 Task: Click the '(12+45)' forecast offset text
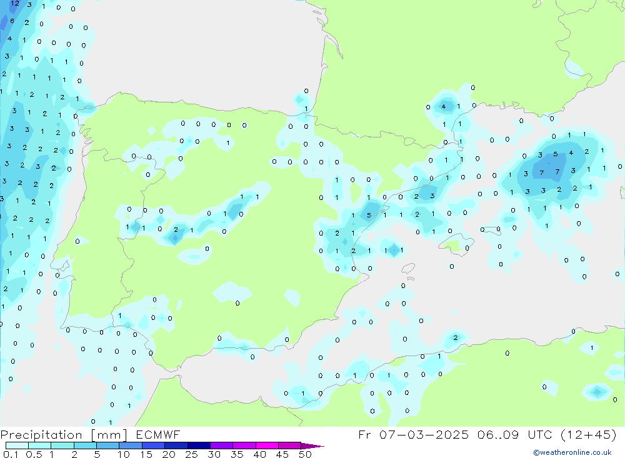click(x=588, y=434)
